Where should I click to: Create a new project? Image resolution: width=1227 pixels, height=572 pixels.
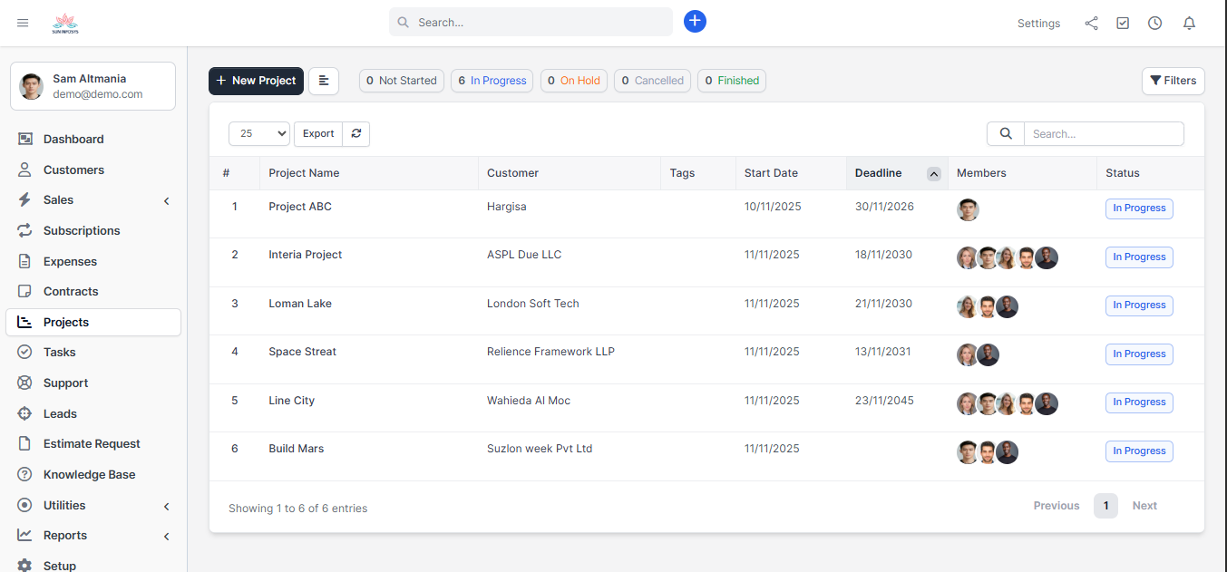pos(256,81)
